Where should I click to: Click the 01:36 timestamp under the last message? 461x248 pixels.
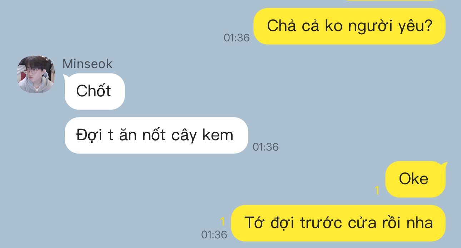214,234
